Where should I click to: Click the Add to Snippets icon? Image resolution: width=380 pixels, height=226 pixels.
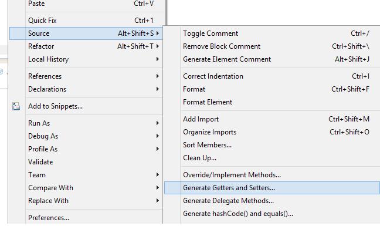pos(16,106)
